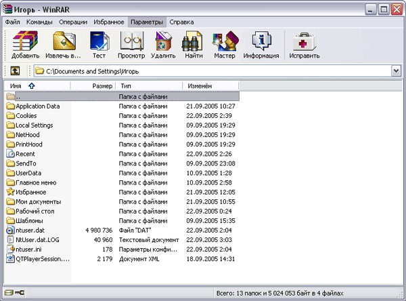This screenshot has width=406, height=301.
Task: Click the Параметры конфи... type cell
Action: tap(148, 249)
